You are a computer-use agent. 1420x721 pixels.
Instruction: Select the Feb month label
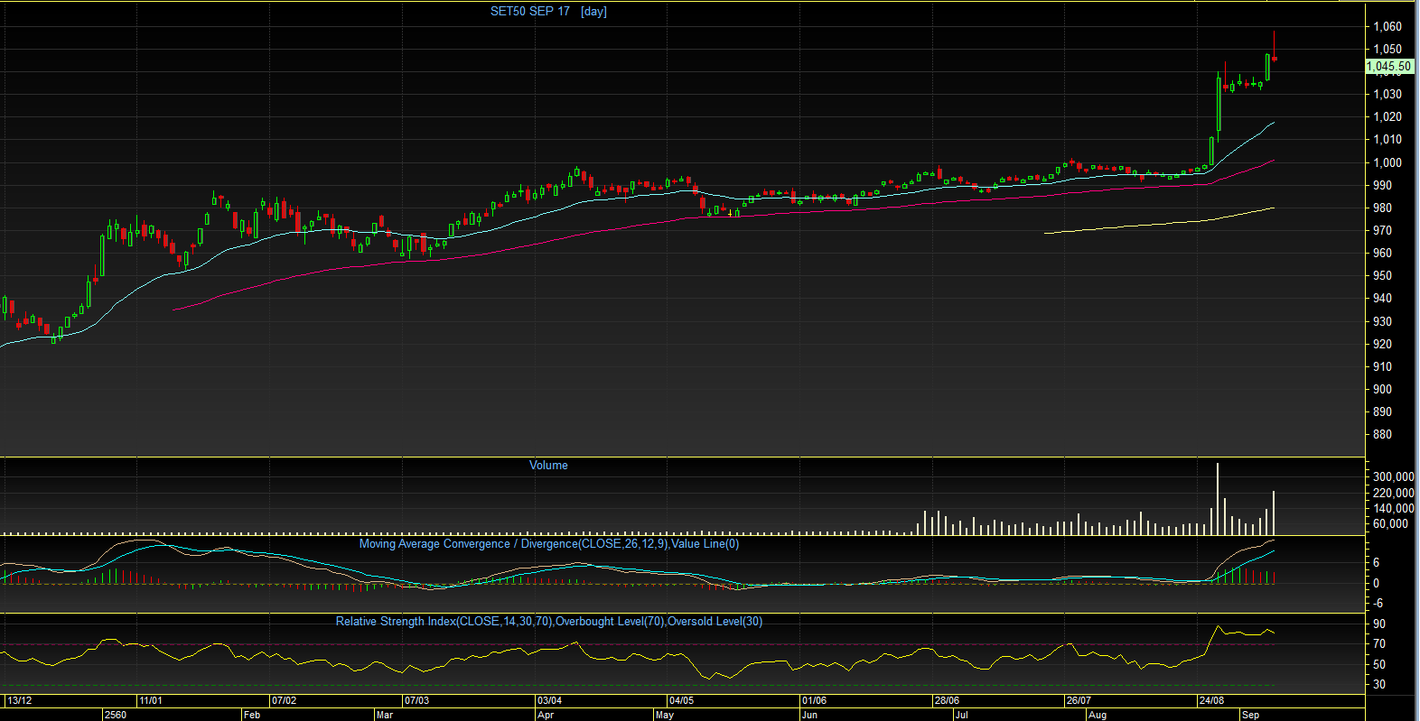[x=252, y=716]
